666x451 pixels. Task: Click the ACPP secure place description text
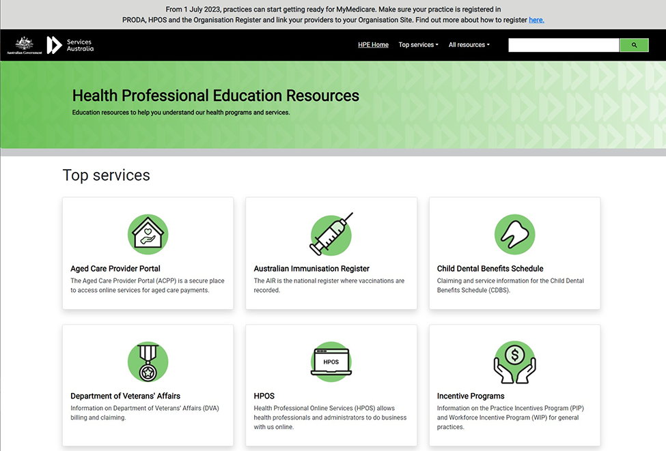(x=148, y=285)
